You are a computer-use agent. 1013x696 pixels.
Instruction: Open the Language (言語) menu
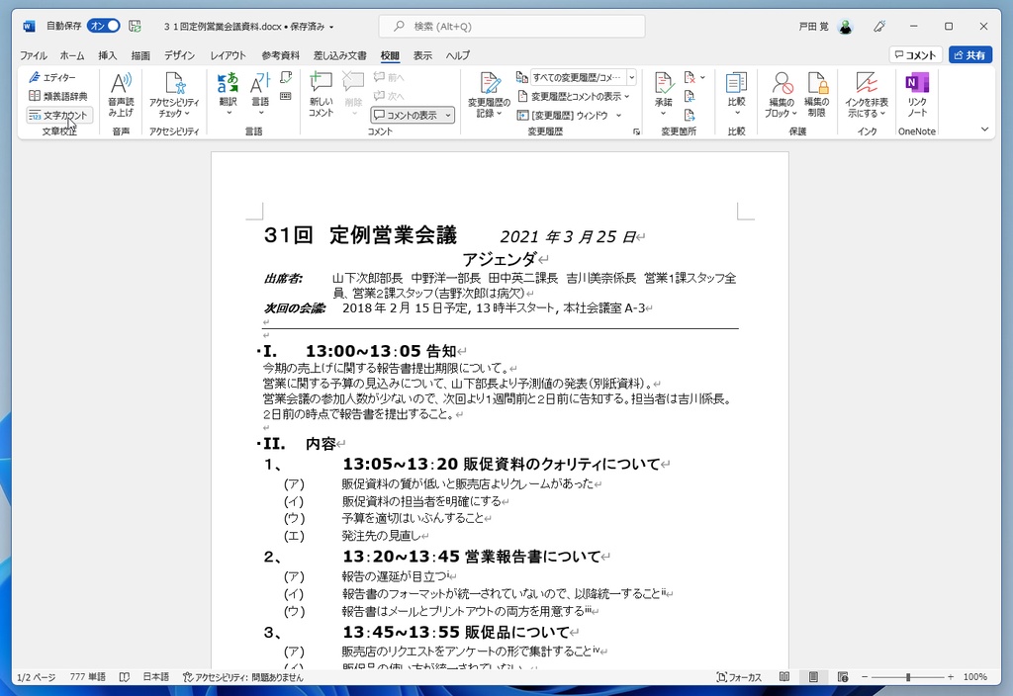click(260, 94)
